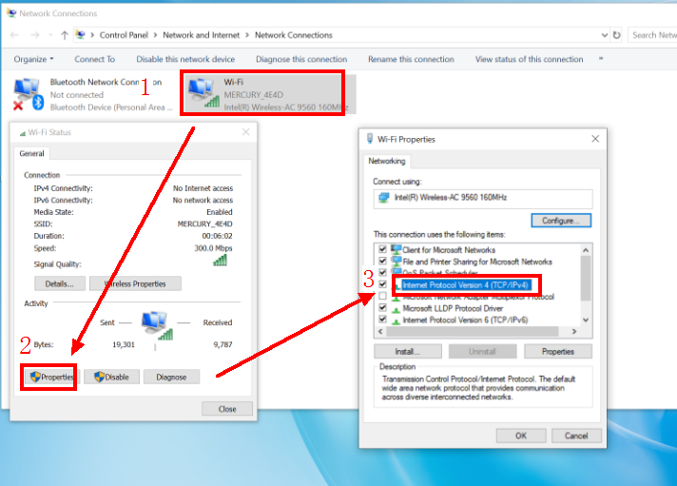Click the back arrow navigation icon
This screenshot has width=677, height=486.
(14, 35)
